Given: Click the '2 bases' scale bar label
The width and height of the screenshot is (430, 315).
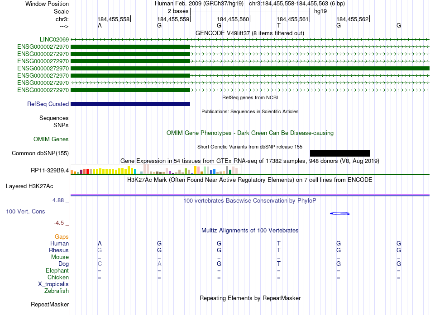Looking at the screenshot, I should point(178,11).
